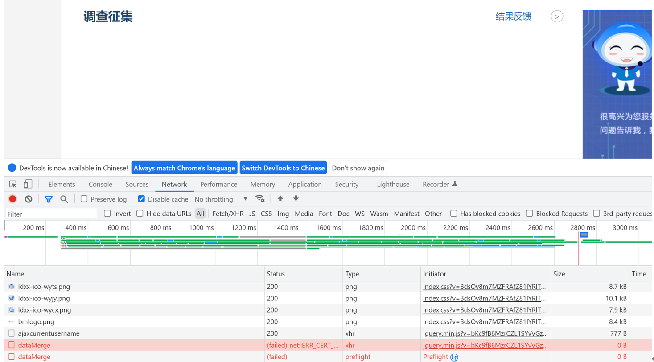Open the Application tab
The height and width of the screenshot is (362, 654).
[304, 184]
